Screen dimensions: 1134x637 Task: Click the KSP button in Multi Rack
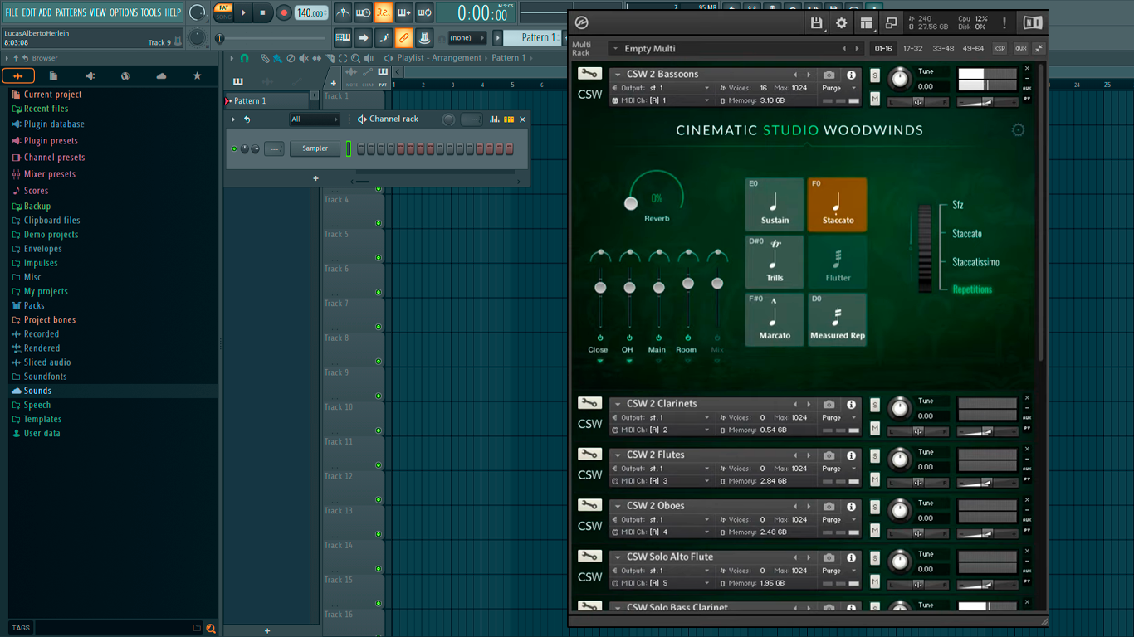[1000, 49]
